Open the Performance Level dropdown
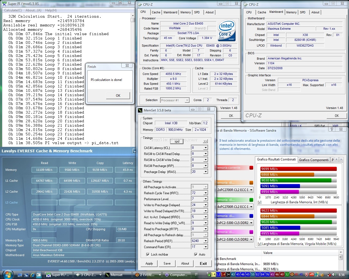Screen dimensions: 349x279 coord(206,199)
